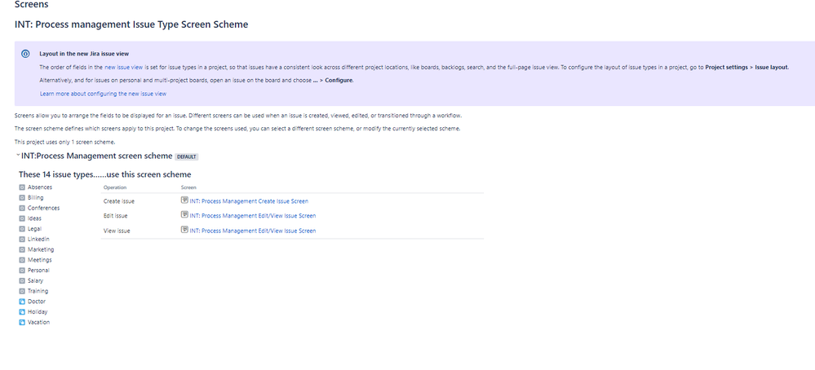Click the info icon in the layout banner
This screenshot has width=815, height=370.
(x=25, y=54)
